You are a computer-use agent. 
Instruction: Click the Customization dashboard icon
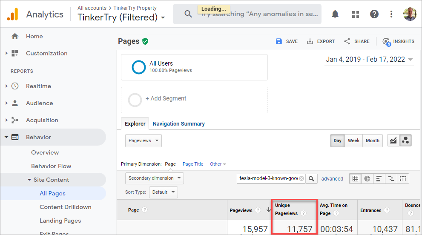[15, 53]
